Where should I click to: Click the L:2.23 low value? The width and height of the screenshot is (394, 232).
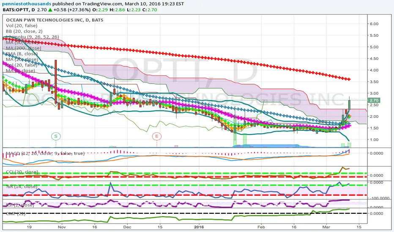click(134, 10)
